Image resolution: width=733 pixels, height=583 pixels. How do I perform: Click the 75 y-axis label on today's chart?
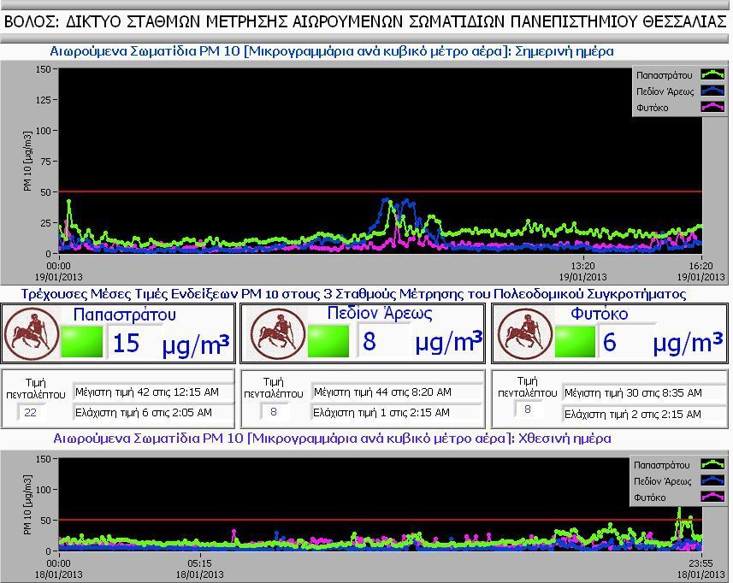click(46, 162)
